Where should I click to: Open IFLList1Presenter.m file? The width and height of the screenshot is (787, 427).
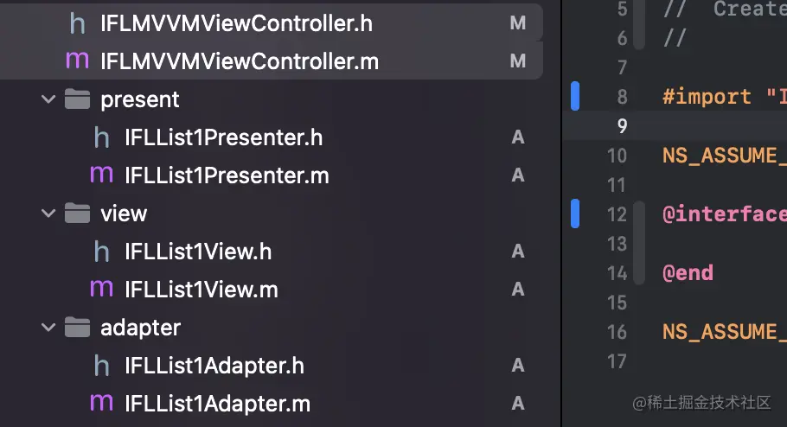[227, 175]
